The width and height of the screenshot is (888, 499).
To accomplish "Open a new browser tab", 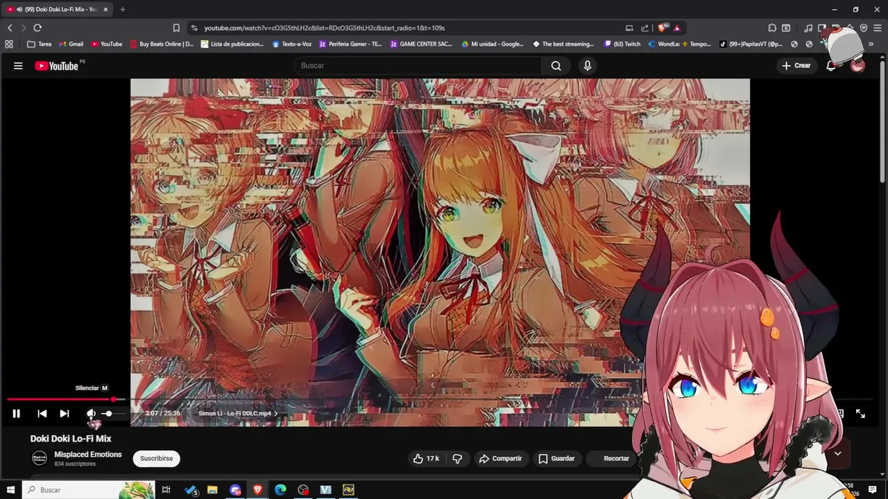I will click(122, 9).
